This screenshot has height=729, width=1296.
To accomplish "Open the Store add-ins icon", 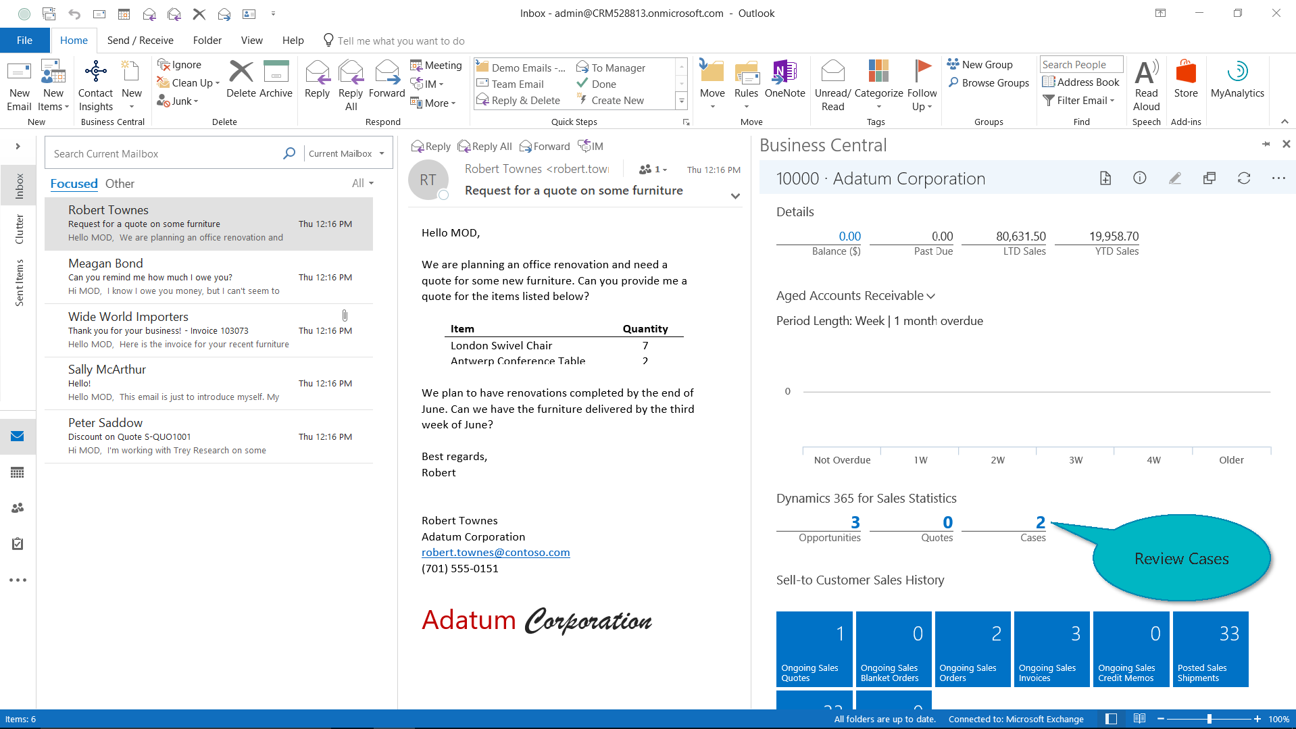I will click(1185, 80).
